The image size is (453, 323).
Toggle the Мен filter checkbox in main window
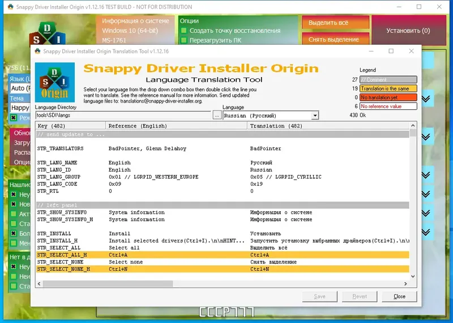[x=13, y=243]
